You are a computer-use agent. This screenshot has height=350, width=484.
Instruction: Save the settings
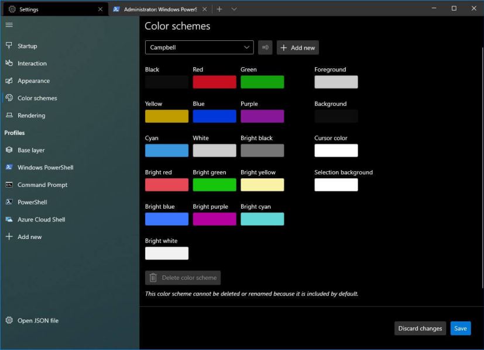click(x=461, y=328)
